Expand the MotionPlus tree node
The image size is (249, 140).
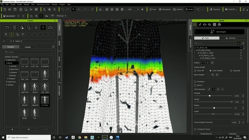click(x=7, y=60)
